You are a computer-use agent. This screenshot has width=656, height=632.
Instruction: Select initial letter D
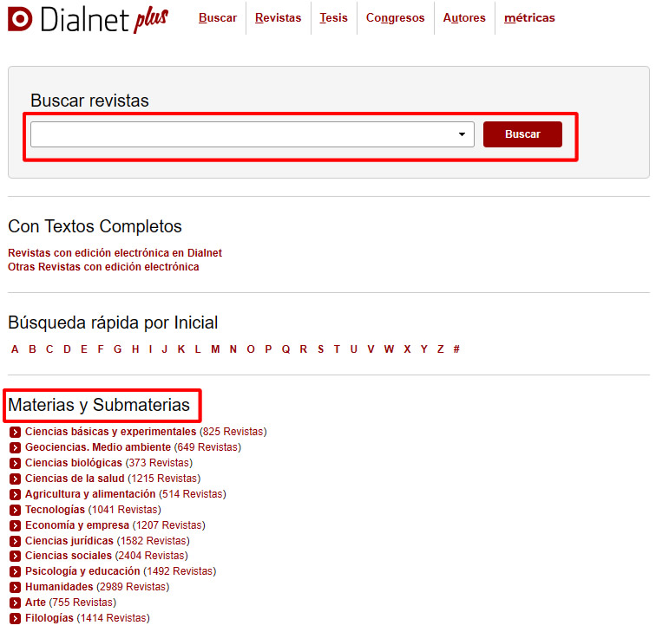[x=67, y=349]
